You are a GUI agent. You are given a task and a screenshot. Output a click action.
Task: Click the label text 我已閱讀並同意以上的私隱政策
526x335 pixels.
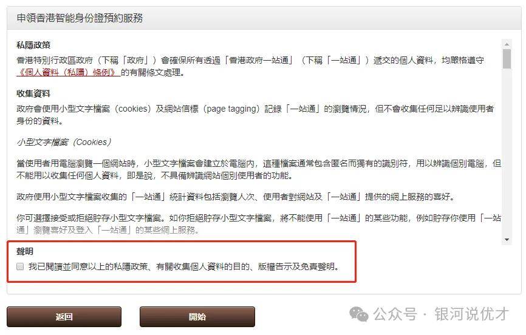coord(88,266)
